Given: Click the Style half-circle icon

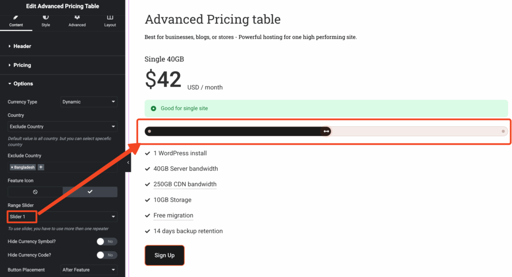Looking at the screenshot, I should tap(45, 17).
